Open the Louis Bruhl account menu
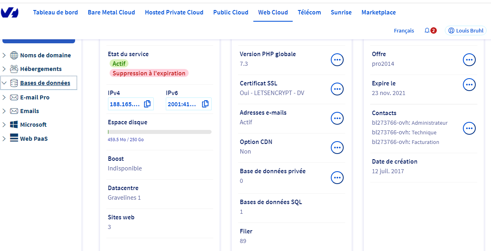491x251 pixels. (x=465, y=30)
